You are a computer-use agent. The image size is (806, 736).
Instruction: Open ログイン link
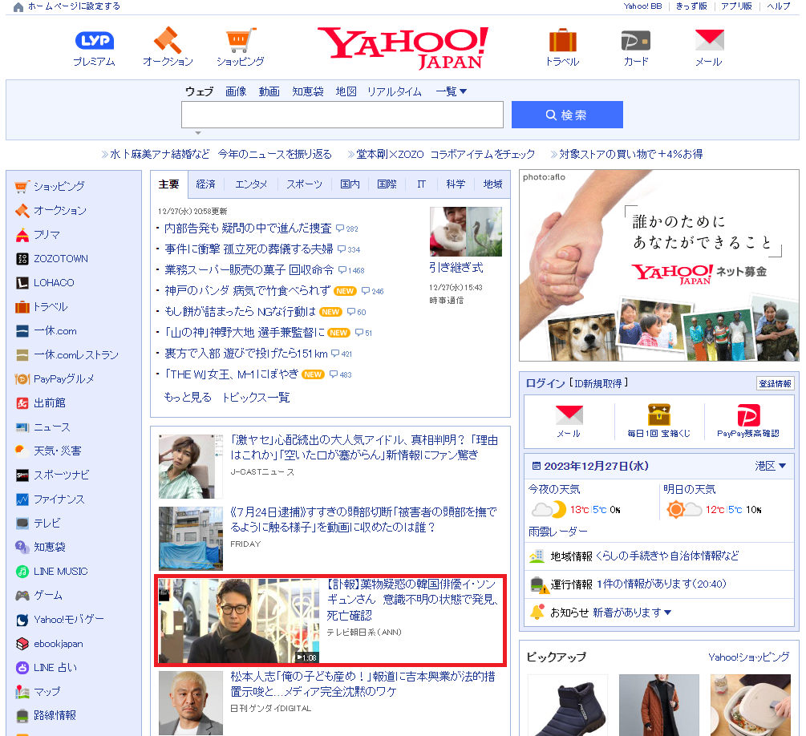[545, 383]
